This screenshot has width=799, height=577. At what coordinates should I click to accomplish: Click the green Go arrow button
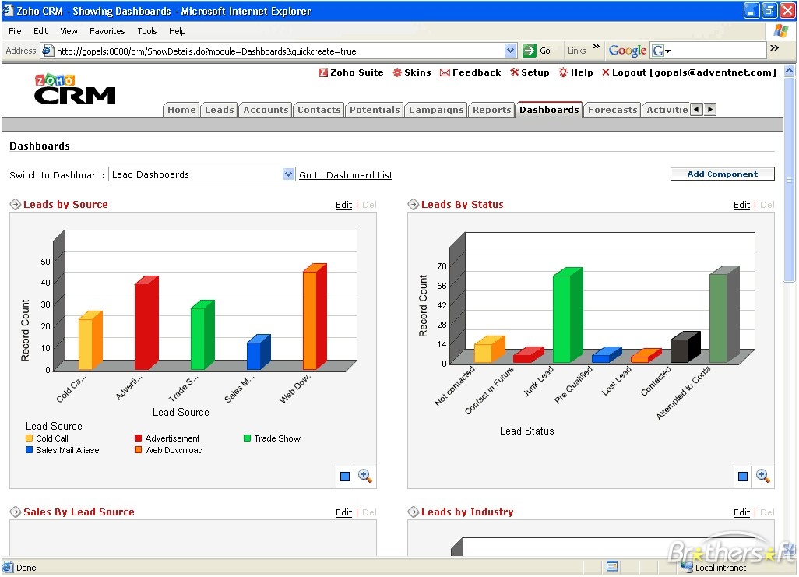coord(530,51)
